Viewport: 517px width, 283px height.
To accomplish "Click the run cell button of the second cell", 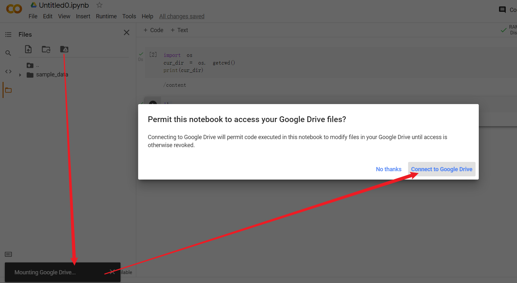I will [x=153, y=103].
